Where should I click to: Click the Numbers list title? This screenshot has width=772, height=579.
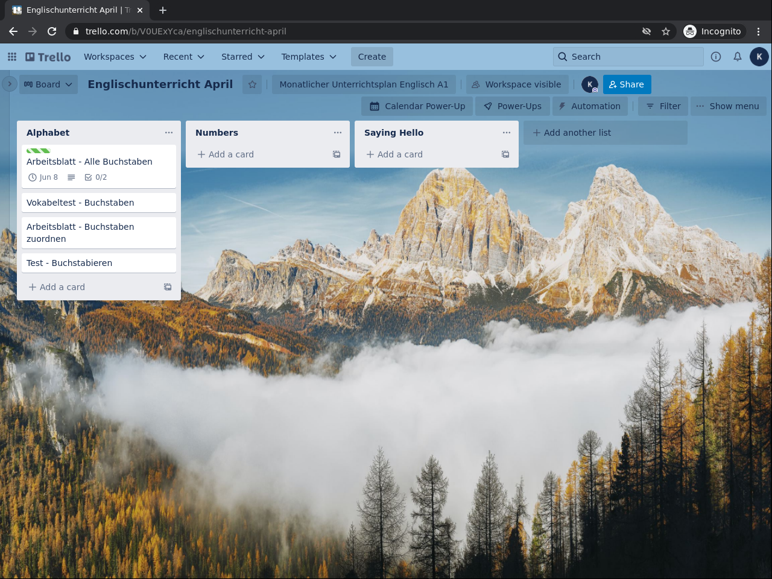pos(217,133)
